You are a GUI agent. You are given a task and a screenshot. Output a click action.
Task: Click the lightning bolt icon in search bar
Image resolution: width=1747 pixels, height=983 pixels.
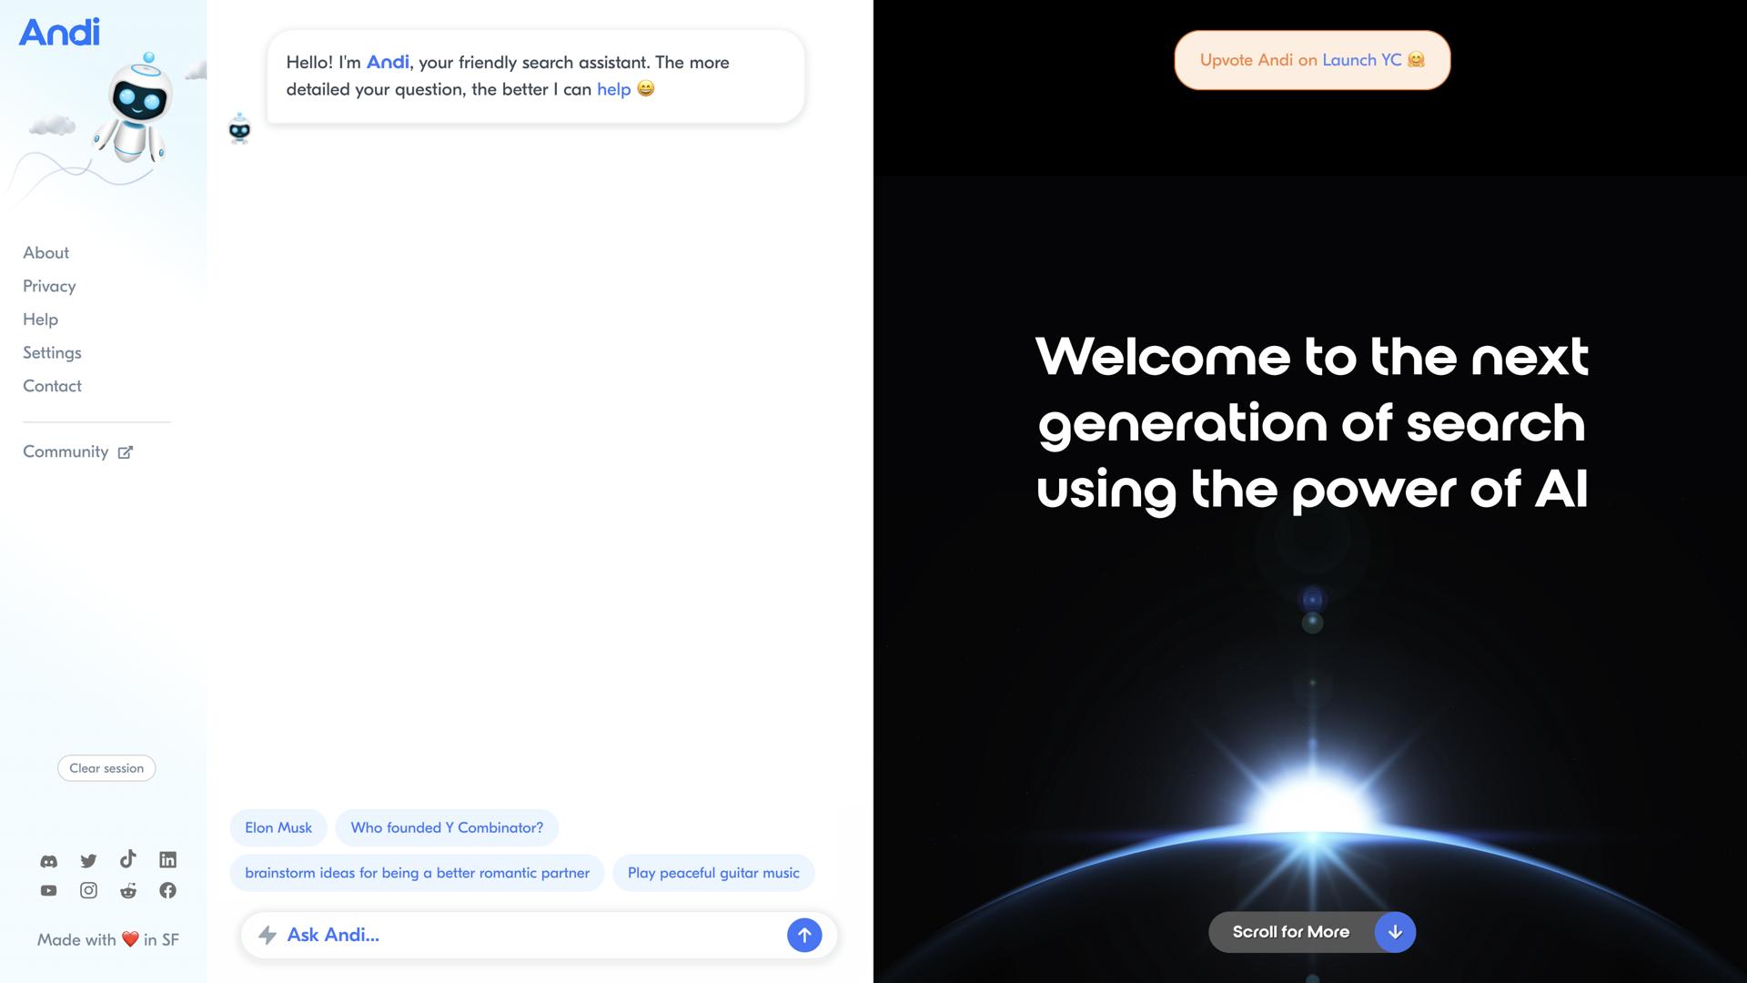click(x=268, y=935)
